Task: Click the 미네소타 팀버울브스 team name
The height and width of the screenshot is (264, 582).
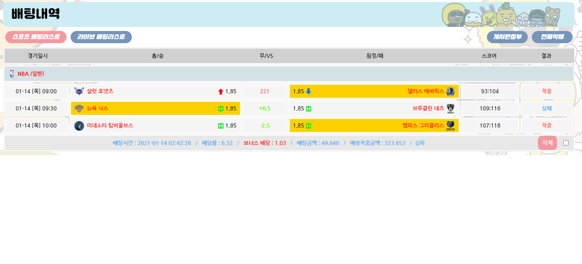Action: pos(110,125)
